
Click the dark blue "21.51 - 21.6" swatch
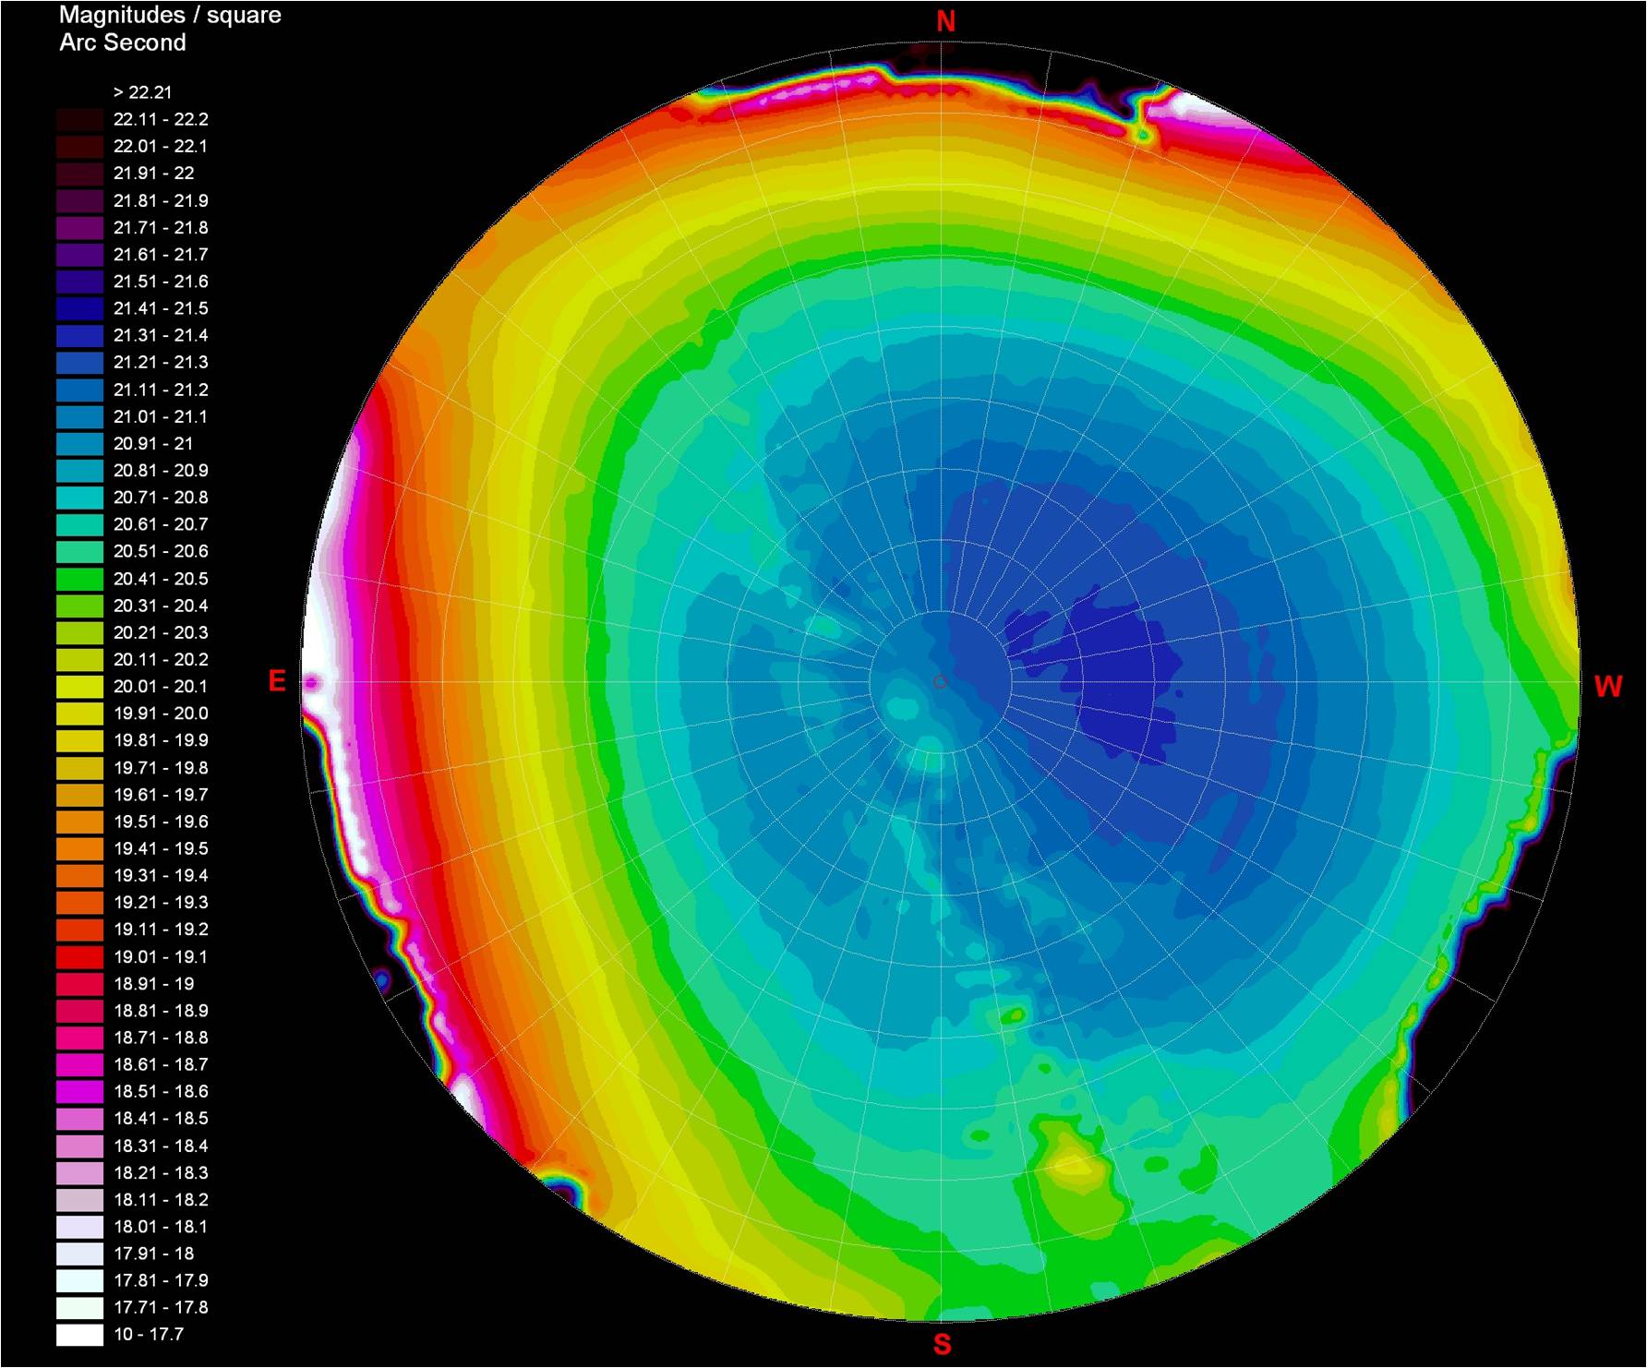pos(78,282)
